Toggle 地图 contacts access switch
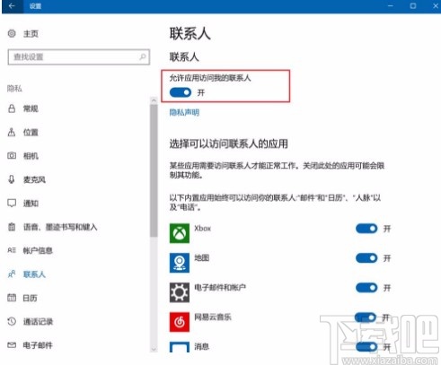 point(366,258)
